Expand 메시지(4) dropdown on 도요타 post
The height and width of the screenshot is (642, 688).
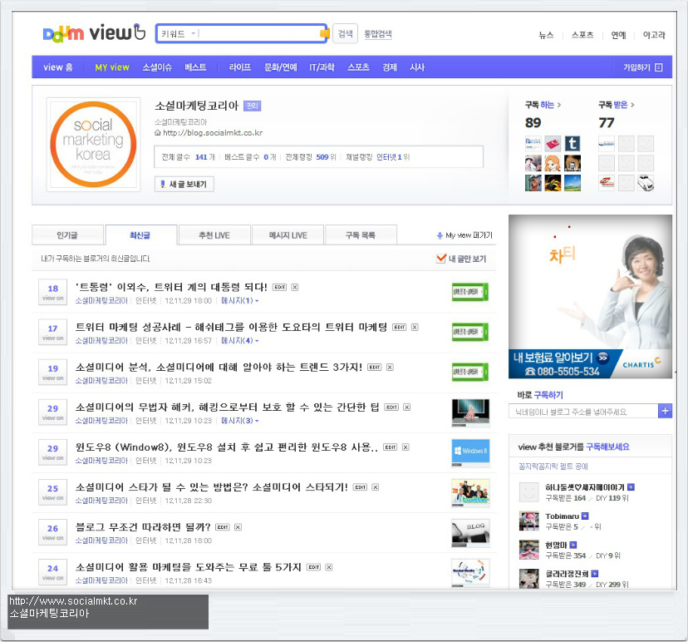pos(239,341)
